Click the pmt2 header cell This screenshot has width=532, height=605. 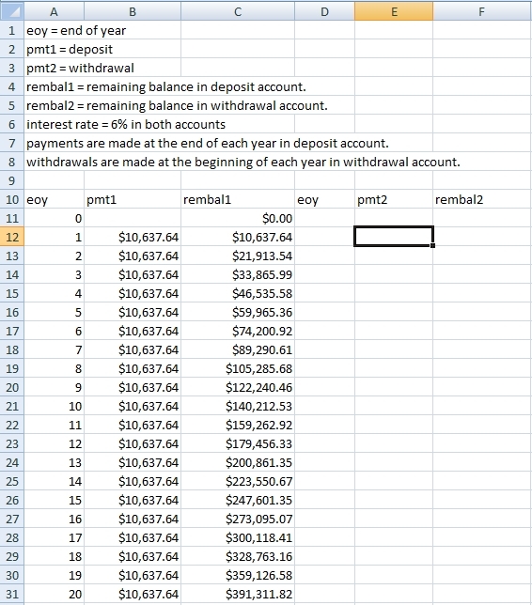(394, 199)
